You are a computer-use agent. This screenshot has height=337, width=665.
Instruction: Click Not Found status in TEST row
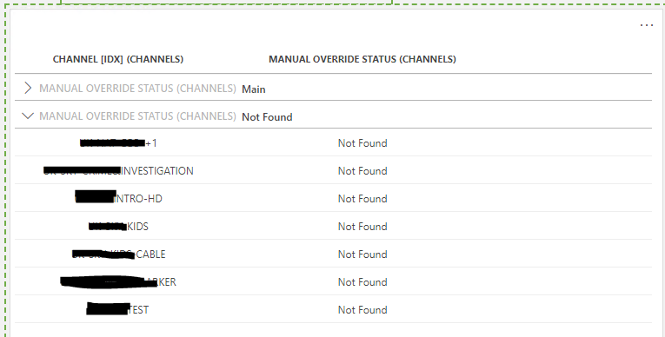point(362,310)
